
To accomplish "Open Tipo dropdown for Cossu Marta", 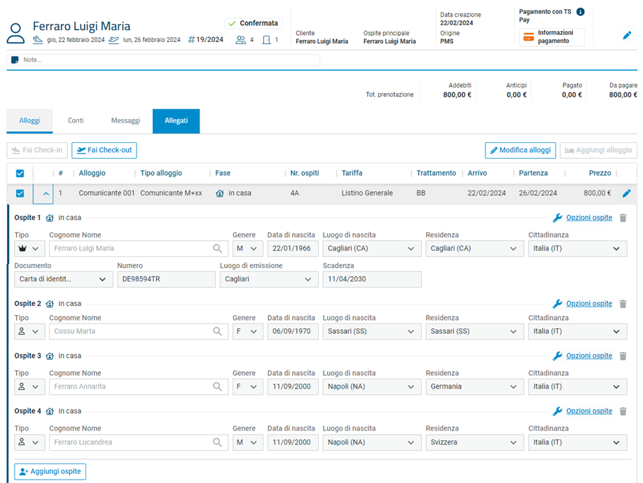I will (x=29, y=331).
